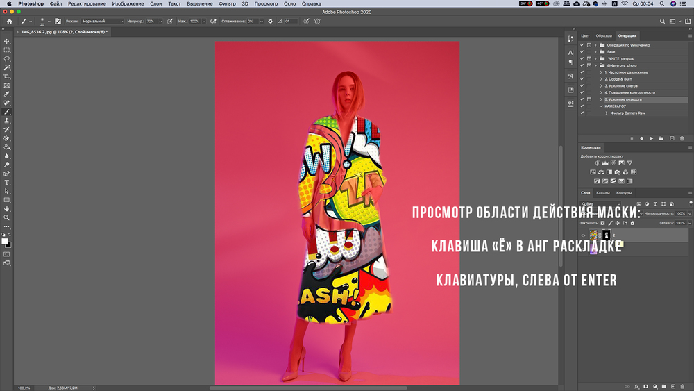Screen dimensions: 694x391
Task: Uncheck the Save action set checkbox
Action: pyautogui.click(x=582, y=51)
